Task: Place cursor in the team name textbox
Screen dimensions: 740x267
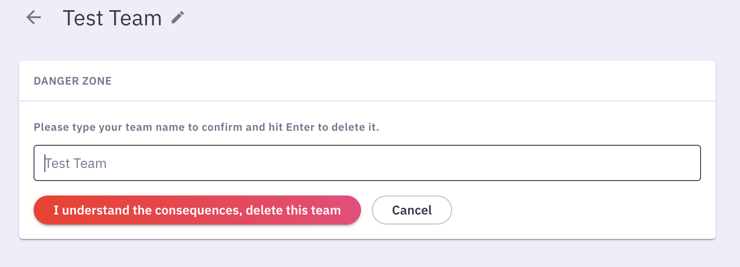Action: click(367, 163)
